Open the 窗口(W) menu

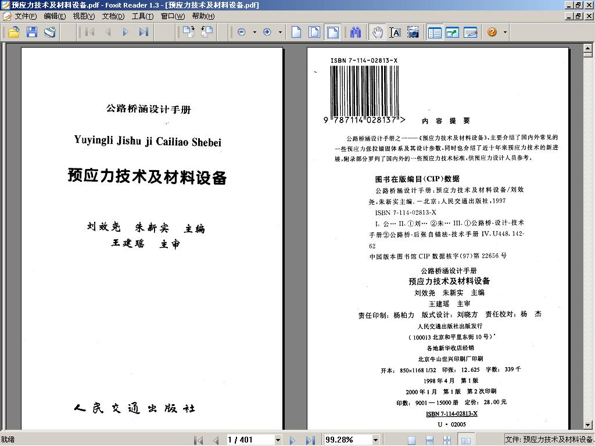pos(173,16)
